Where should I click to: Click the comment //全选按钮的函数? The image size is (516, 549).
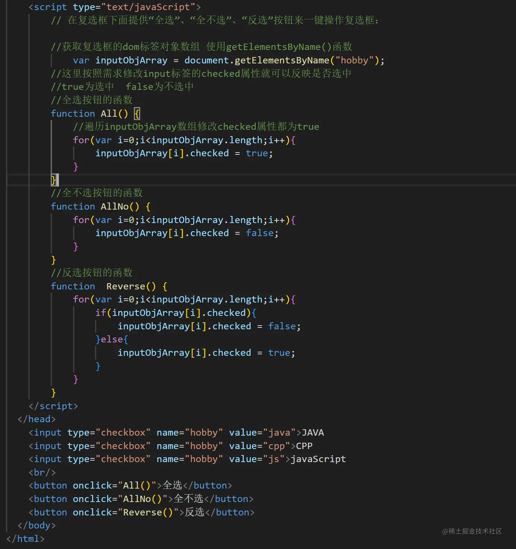tap(92, 100)
